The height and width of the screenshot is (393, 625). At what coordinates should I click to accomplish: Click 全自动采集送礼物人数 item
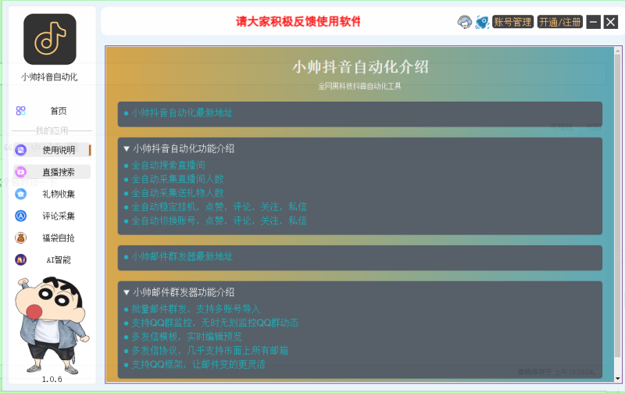click(x=177, y=193)
